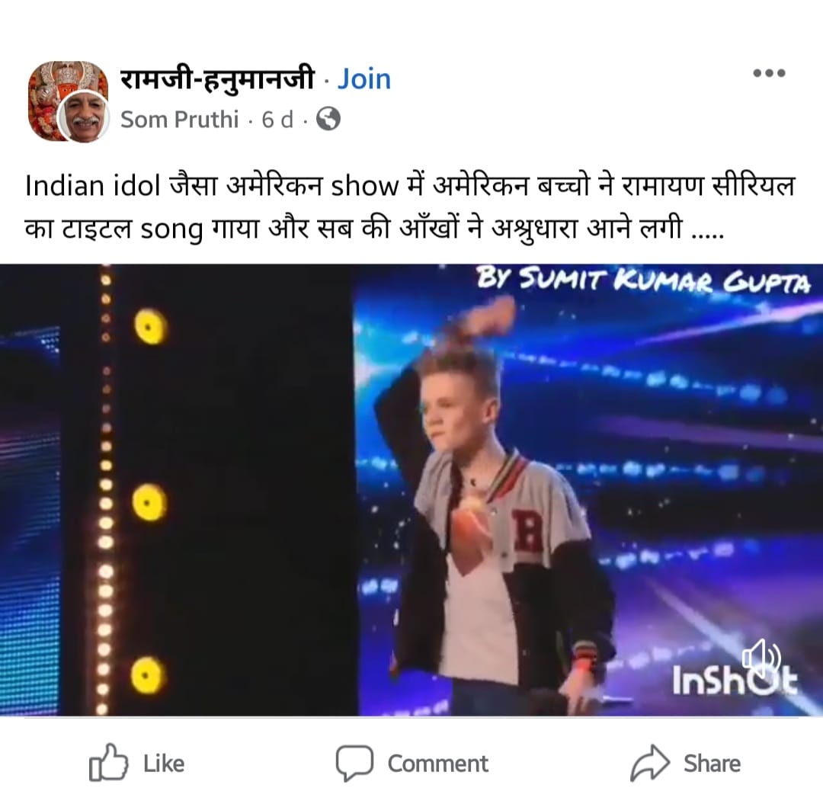Unmute the video via speaker icon
Screen dimensions: 823x804
(x=761, y=658)
